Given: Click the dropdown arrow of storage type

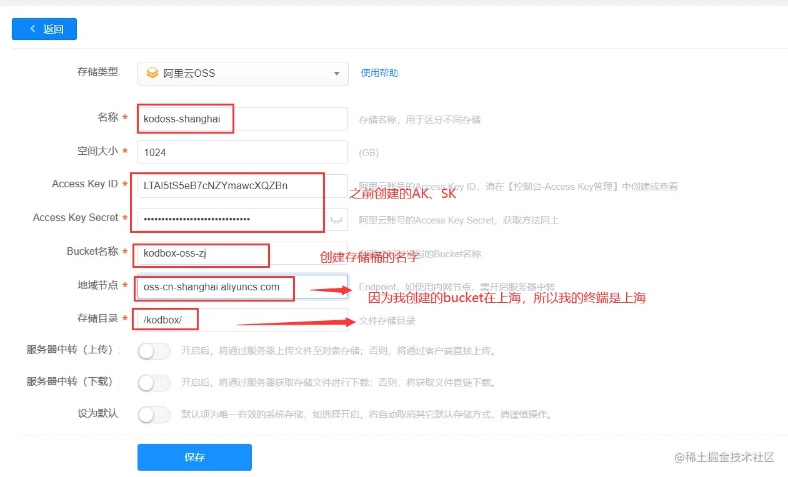Looking at the screenshot, I should pos(337,73).
